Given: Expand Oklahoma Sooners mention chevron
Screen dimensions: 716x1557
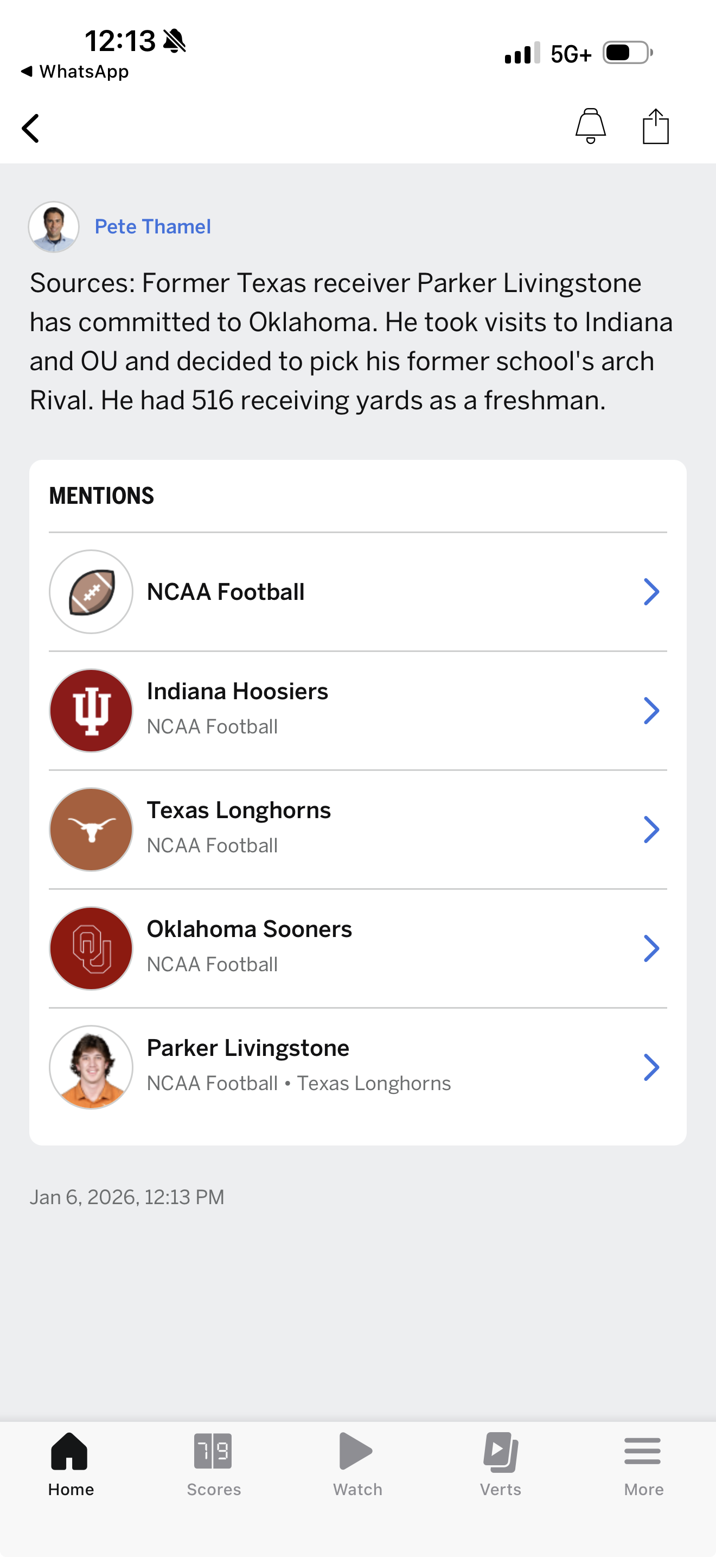Looking at the screenshot, I should pos(651,948).
